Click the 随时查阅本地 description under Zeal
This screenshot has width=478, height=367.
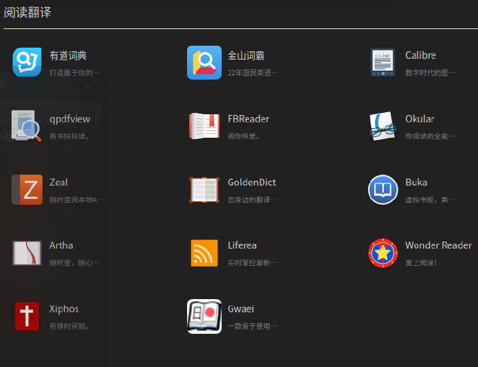(x=76, y=200)
